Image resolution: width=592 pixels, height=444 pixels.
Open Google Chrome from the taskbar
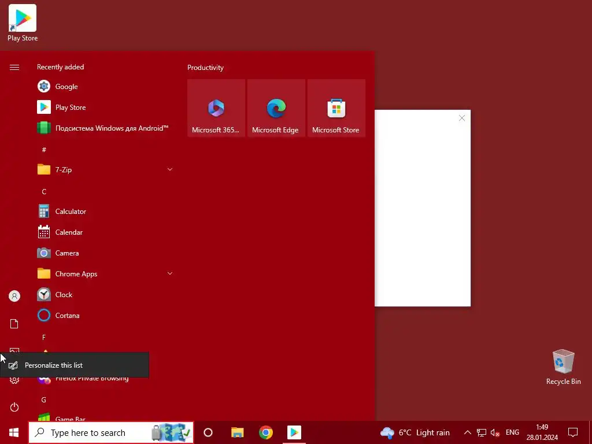click(266, 432)
